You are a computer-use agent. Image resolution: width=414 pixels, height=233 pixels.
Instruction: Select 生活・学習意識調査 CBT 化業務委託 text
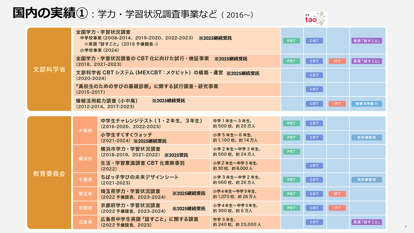tap(143, 163)
